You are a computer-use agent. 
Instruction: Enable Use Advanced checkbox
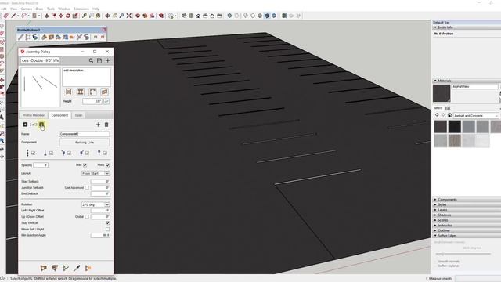[87, 188]
